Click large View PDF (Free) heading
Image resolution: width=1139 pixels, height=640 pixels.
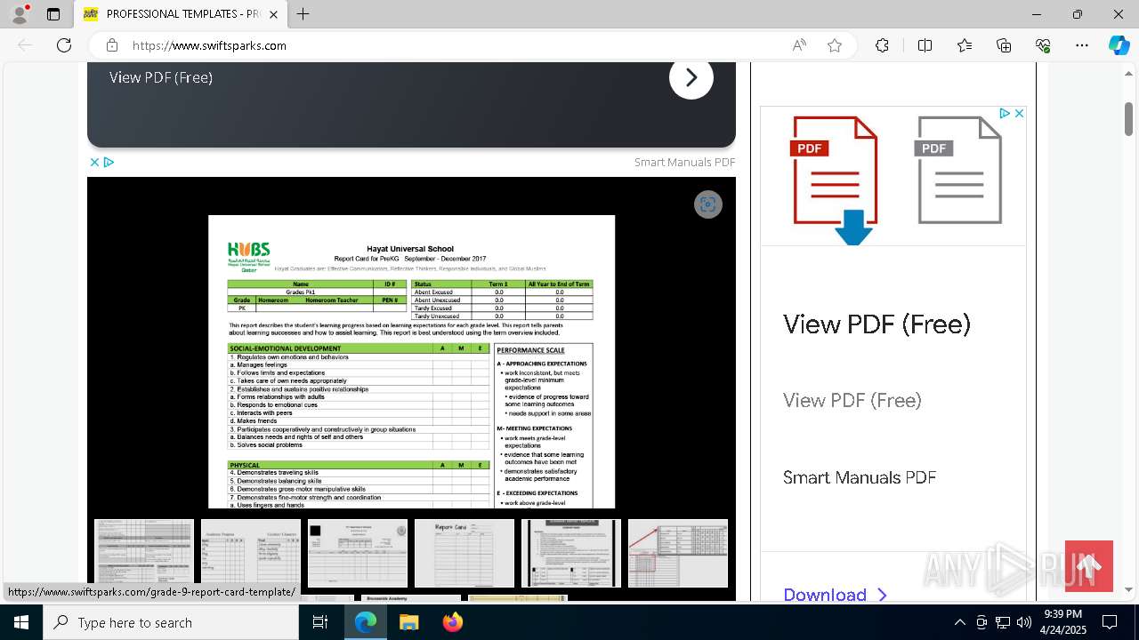(876, 324)
